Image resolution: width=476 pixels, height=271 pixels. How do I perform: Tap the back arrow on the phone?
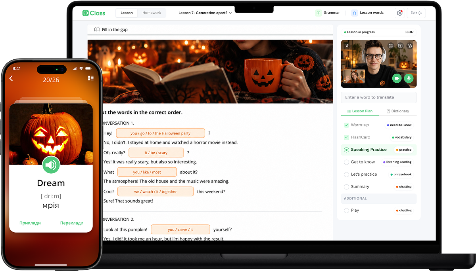[11, 78]
